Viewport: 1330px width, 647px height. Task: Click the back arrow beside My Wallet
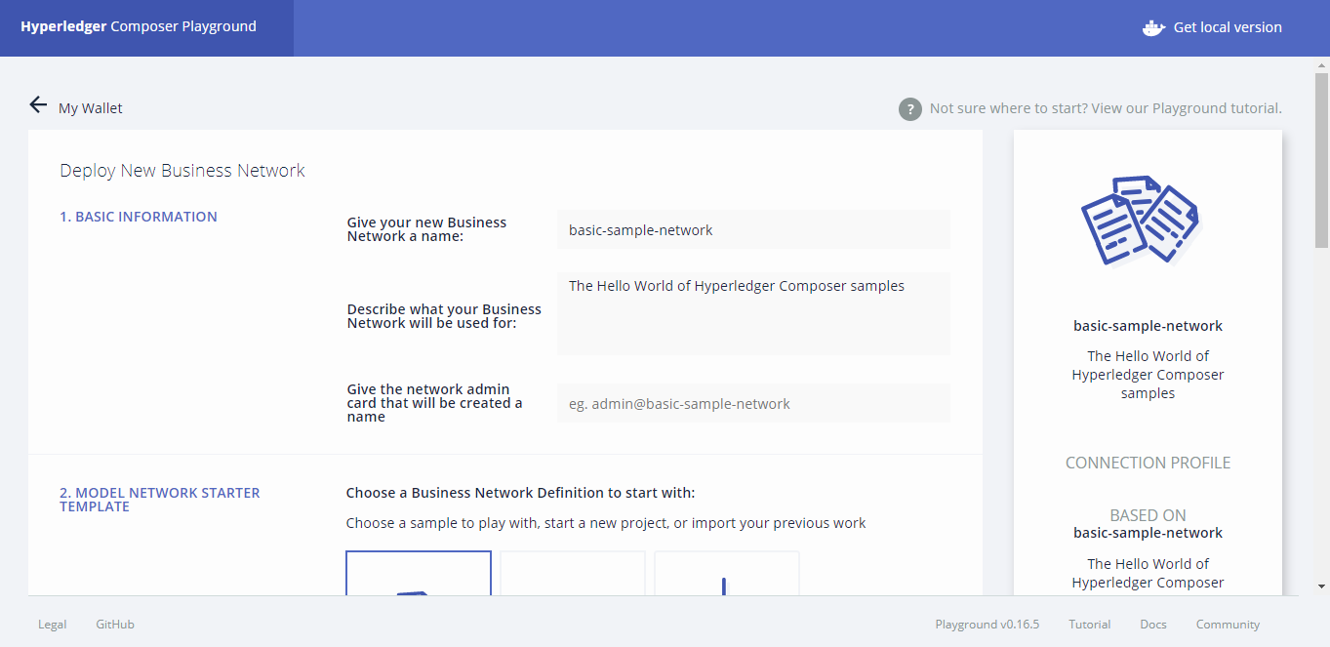38,105
